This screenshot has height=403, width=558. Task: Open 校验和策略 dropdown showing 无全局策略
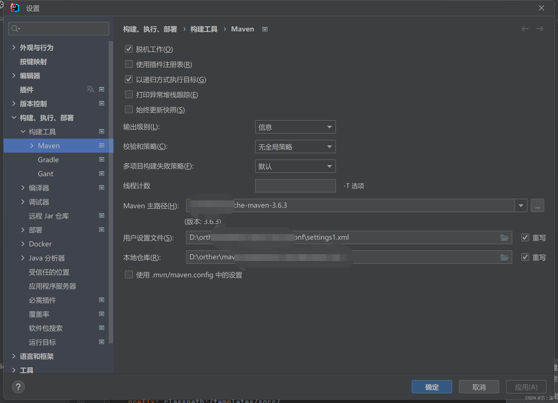(295, 147)
